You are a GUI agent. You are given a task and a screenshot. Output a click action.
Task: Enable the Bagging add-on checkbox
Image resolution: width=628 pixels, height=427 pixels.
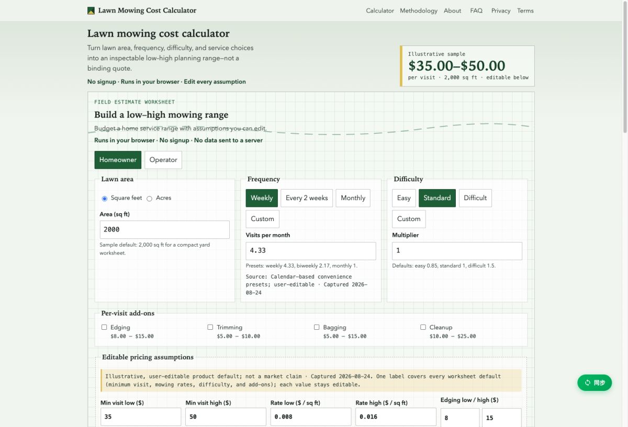pos(317,327)
